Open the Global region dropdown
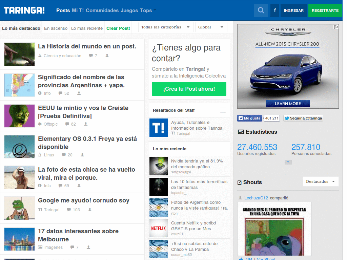The width and height of the screenshot is (347, 260). 211,27
